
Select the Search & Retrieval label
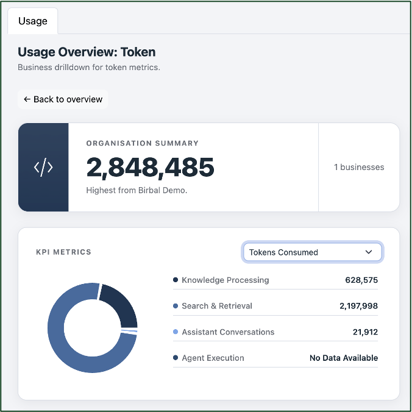[x=217, y=306]
